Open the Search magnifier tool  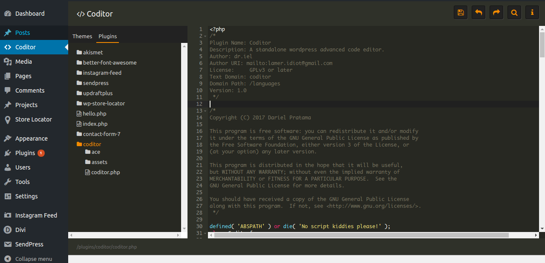click(x=514, y=12)
